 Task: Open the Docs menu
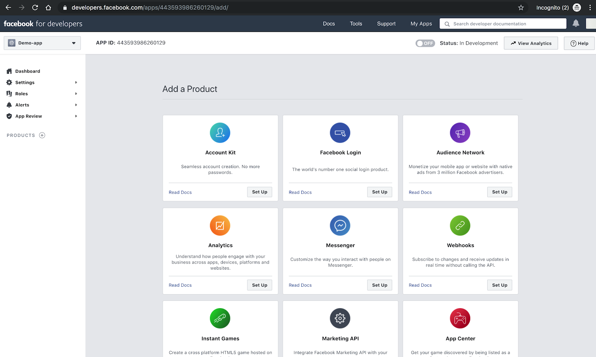329,23
